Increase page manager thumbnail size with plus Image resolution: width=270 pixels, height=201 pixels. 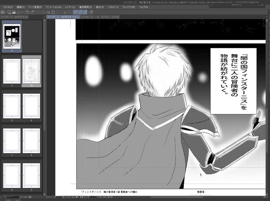click(x=26, y=197)
